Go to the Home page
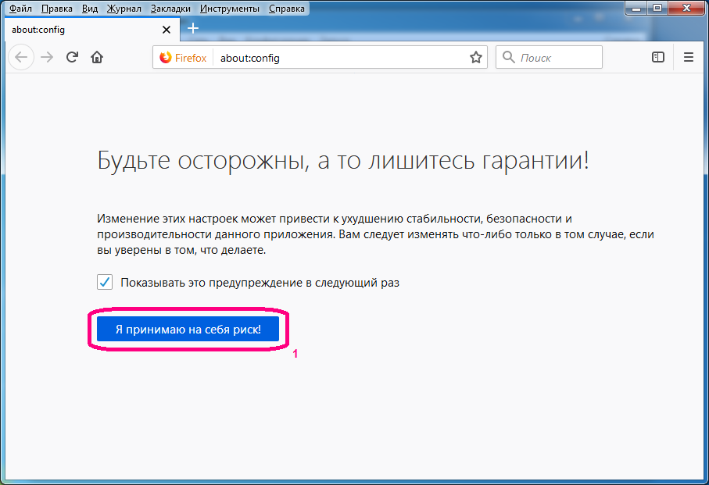 (x=97, y=57)
